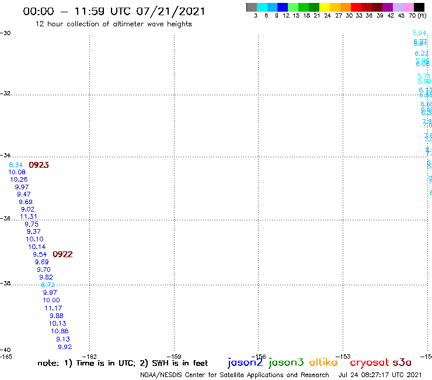Select the 10.26 wave height value
The image size is (432, 380).
[x=19, y=179]
